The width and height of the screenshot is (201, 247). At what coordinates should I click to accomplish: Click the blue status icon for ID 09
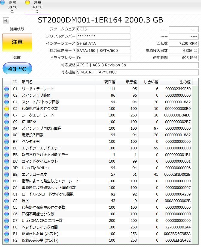7,122
